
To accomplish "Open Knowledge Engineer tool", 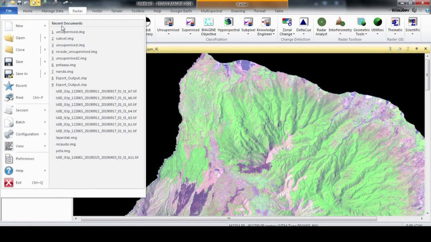I will 266,26.
